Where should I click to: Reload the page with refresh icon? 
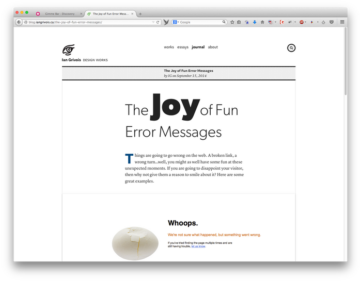tap(158, 22)
